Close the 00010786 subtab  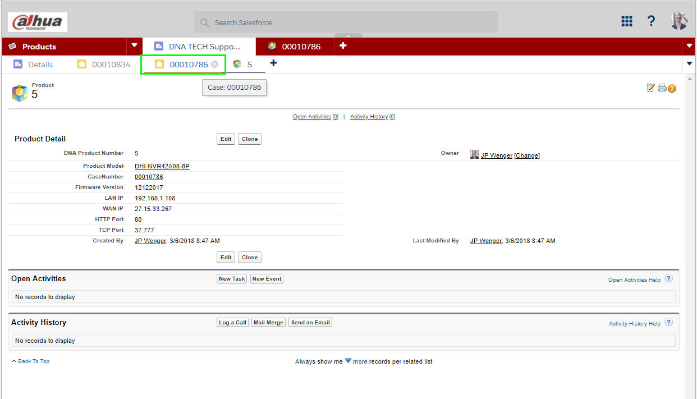pos(214,65)
